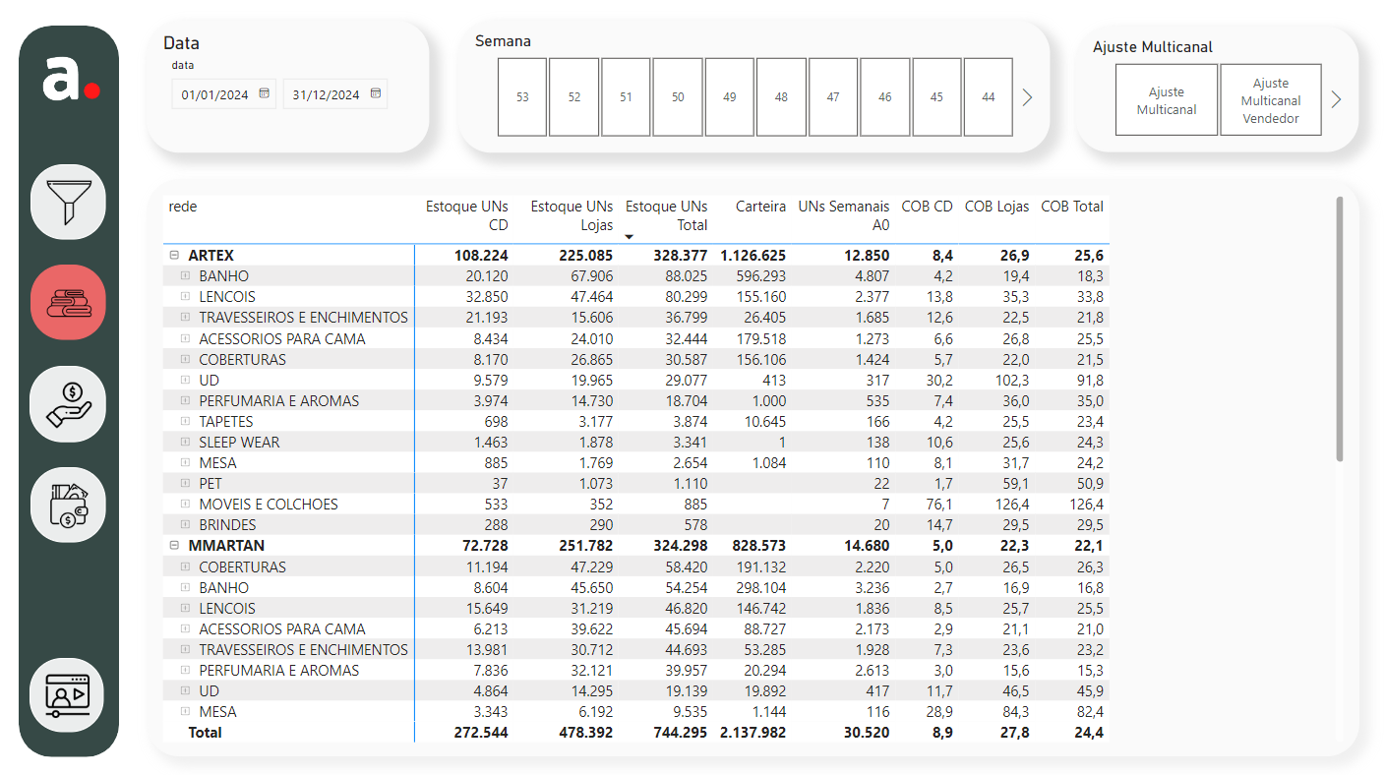Select the Total row label
Screen dimensions: 1385x775
coord(205,733)
